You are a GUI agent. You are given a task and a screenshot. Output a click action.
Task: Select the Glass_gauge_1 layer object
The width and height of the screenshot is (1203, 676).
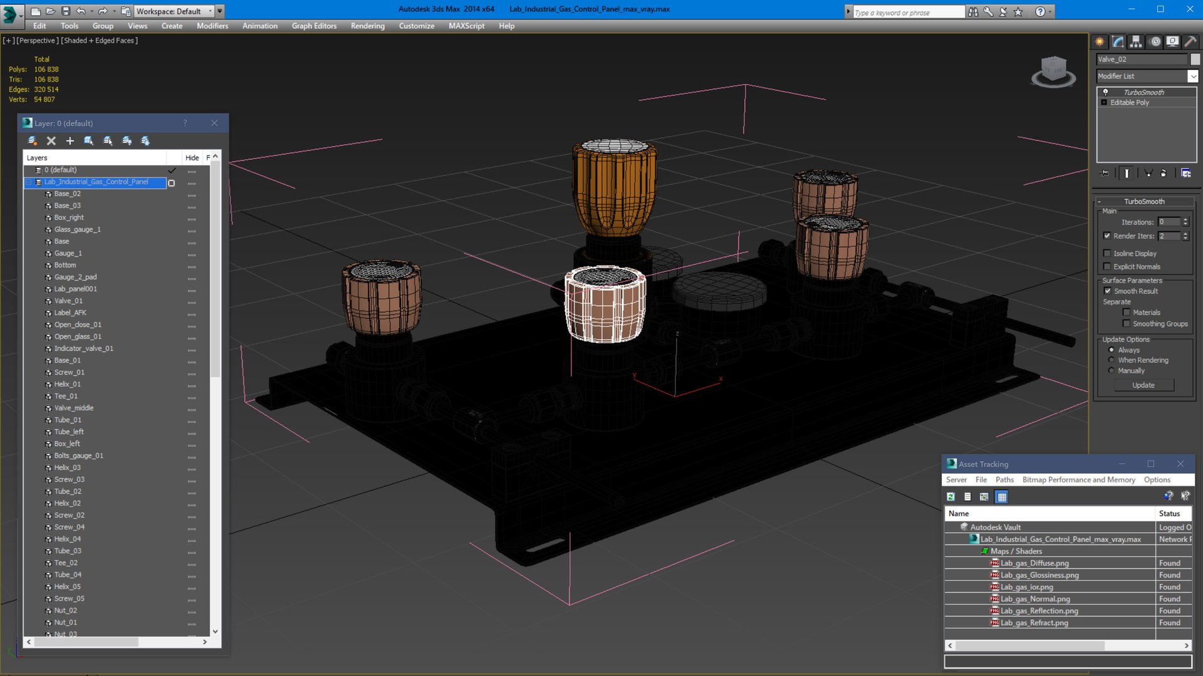pos(77,229)
